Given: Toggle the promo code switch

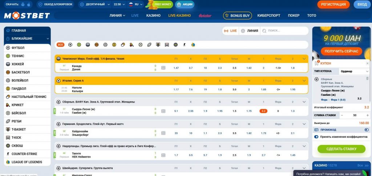Looking at the screenshot, I should pyautogui.click(x=367, y=130).
